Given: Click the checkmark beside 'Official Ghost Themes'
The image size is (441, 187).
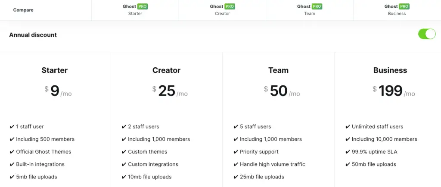Looking at the screenshot, I should pyautogui.click(x=12, y=152).
